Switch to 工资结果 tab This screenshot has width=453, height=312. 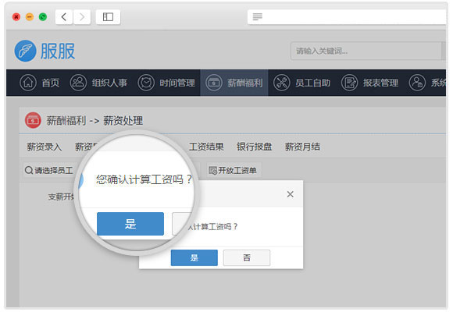tap(206, 147)
